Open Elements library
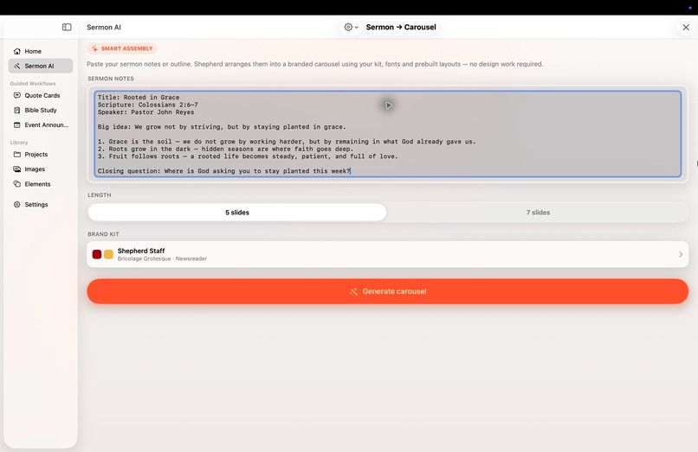Screen dimensions: 698x452 (41, 184)
